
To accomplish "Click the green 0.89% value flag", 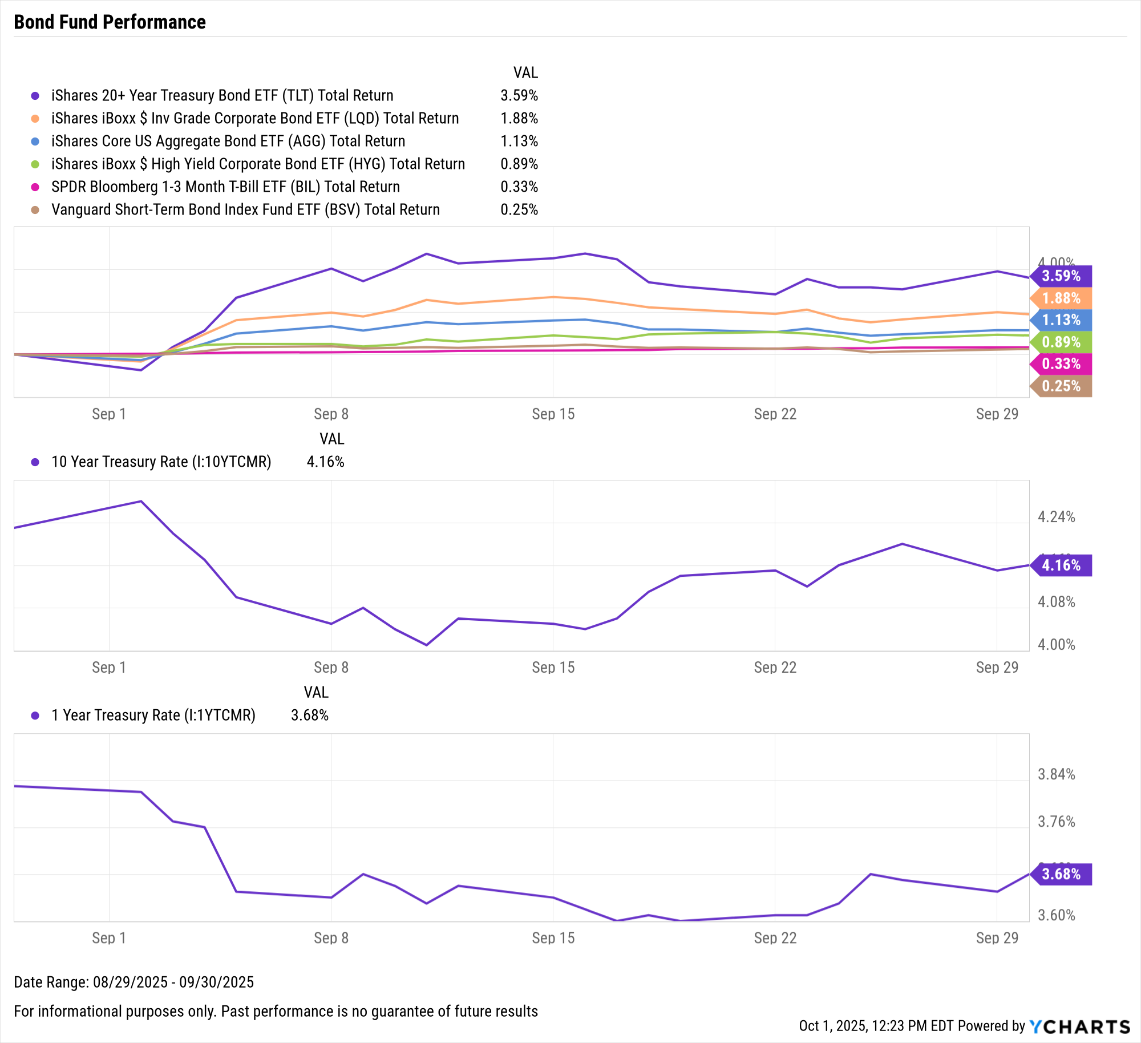I will click(1061, 342).
